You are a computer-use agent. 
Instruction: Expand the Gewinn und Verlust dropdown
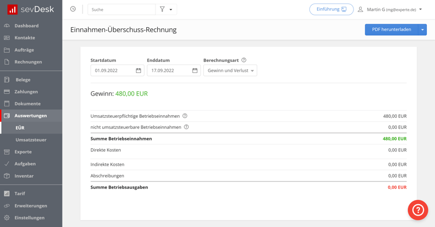click(x=230, y=71)
